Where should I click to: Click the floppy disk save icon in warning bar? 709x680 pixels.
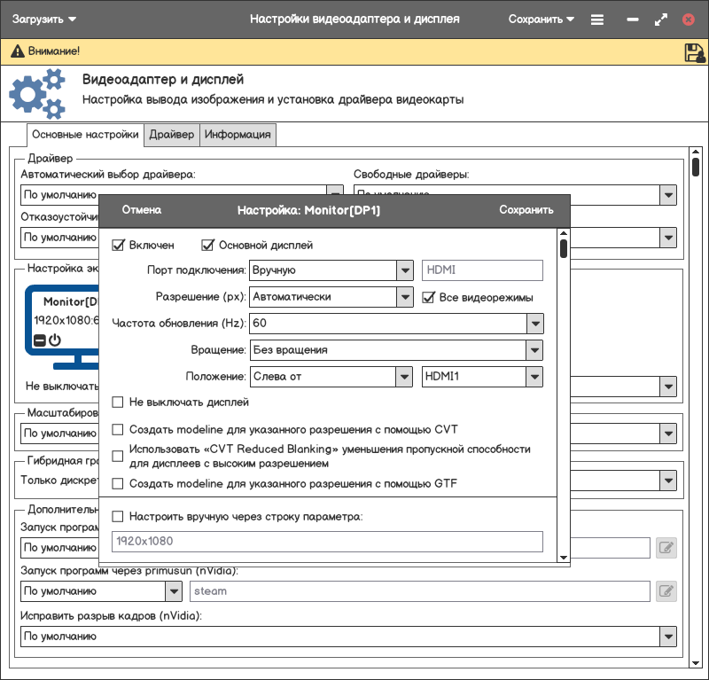pyautogui.click(x=695, y=52)
